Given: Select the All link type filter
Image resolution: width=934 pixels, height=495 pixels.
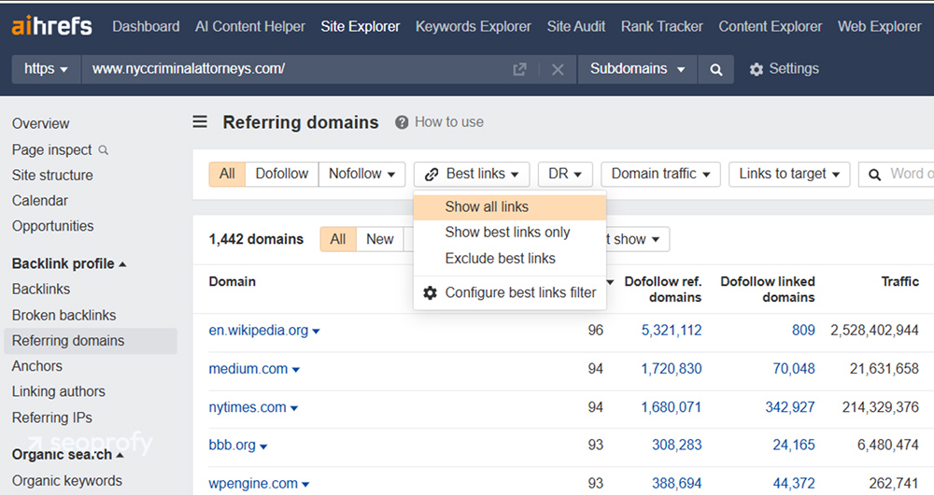Looking at the screenshot, I should click(227, 174).
